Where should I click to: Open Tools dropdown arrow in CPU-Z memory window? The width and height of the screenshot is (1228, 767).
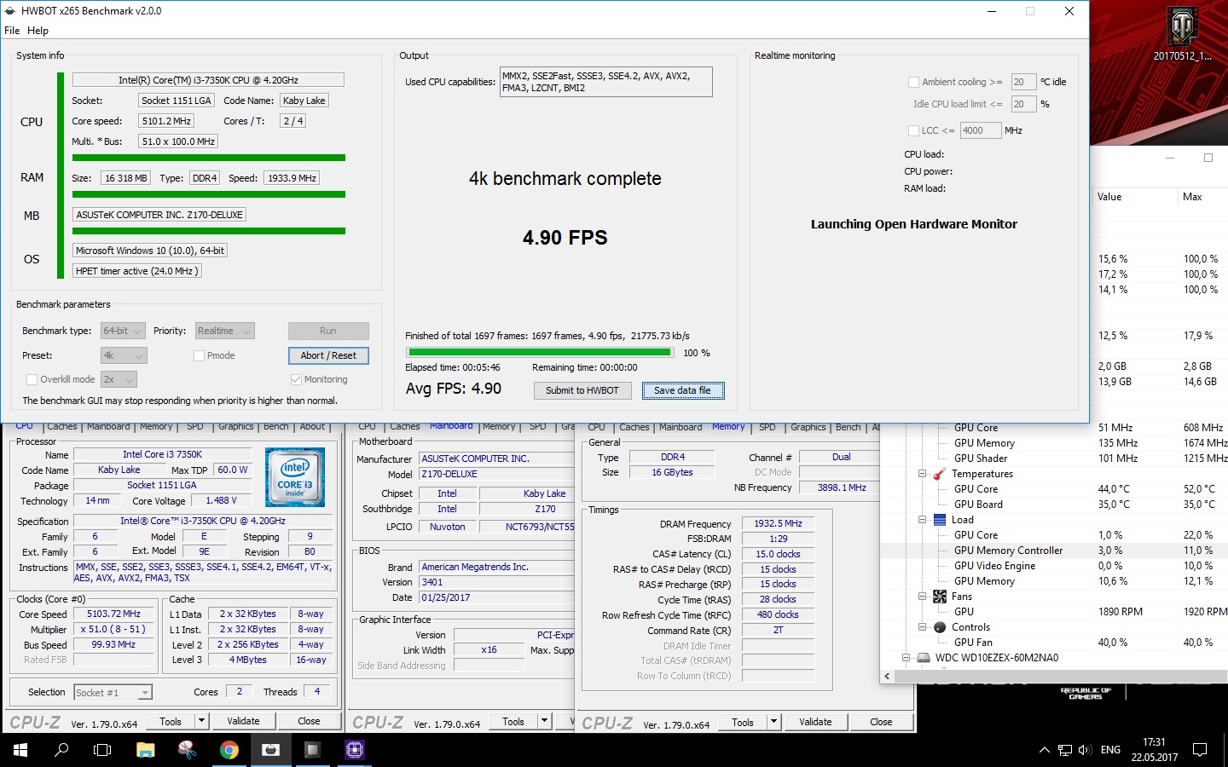(x=774, y=722)
